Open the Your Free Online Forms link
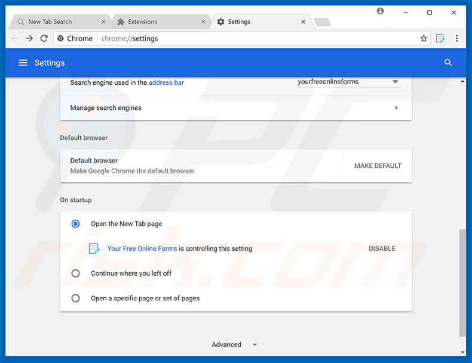This screenshot has height=363, width=472. (x=142, y=249)
